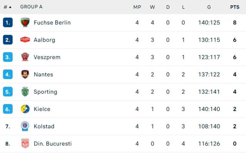Click the Kolstad team logo

pyautogui.click(x=25, y=126)
